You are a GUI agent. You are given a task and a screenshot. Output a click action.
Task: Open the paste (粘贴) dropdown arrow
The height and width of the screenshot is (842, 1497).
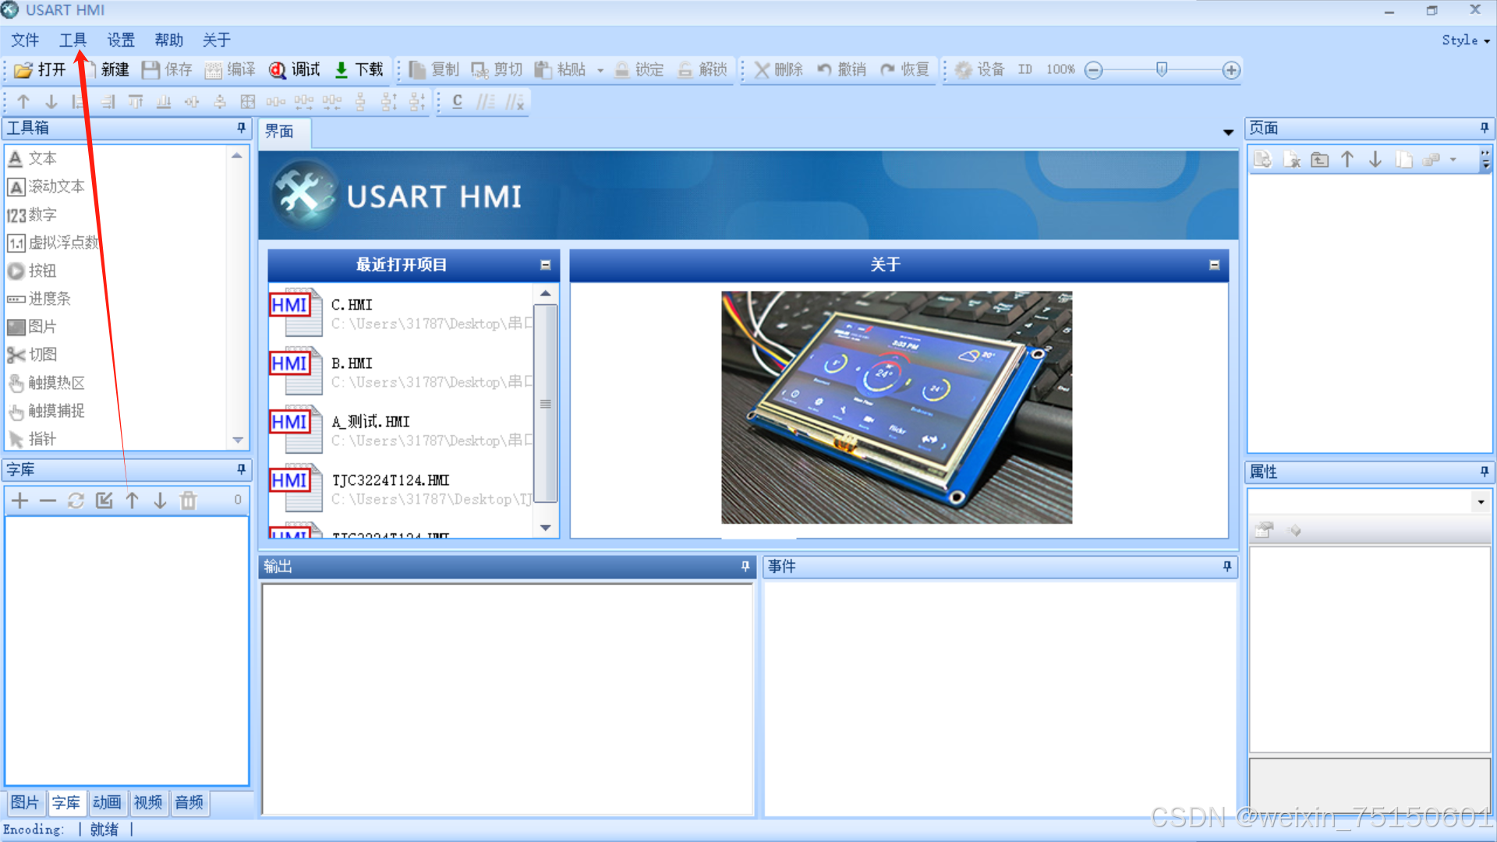click(x=600, y=70)
